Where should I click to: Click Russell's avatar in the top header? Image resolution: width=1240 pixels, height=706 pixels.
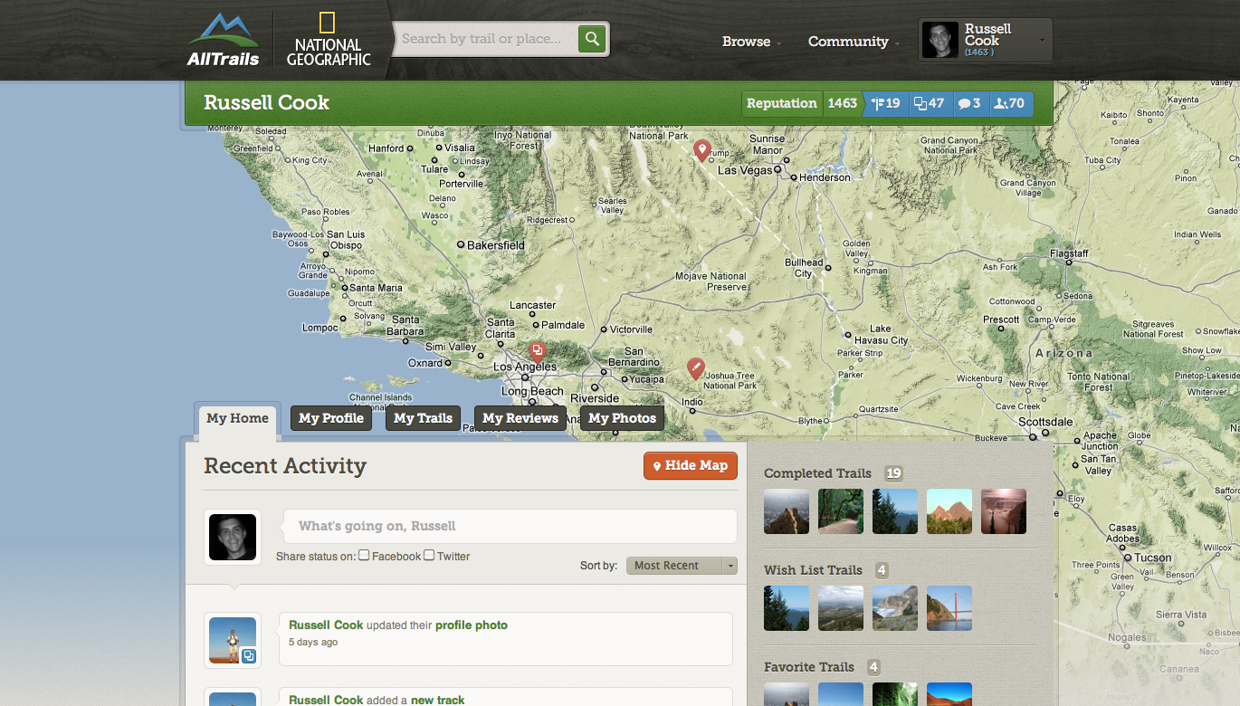pyautogui.click(x=940, y=41)
